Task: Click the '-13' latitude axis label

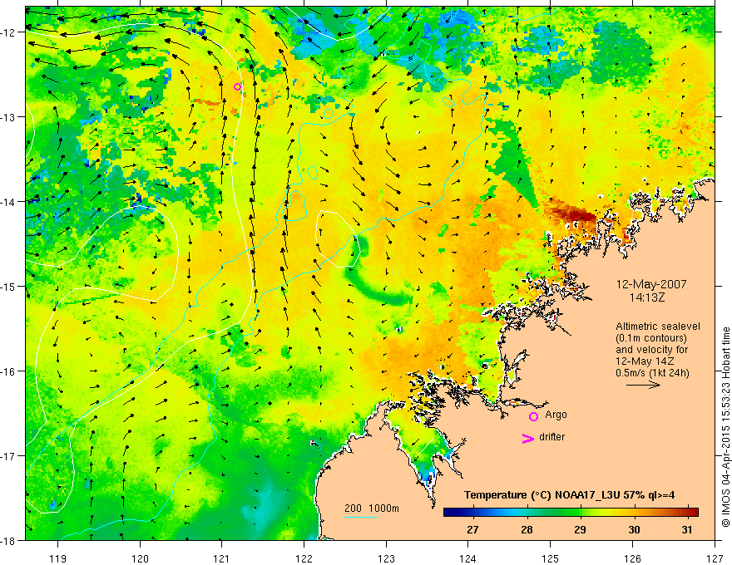Action: (x=9, y=117)
